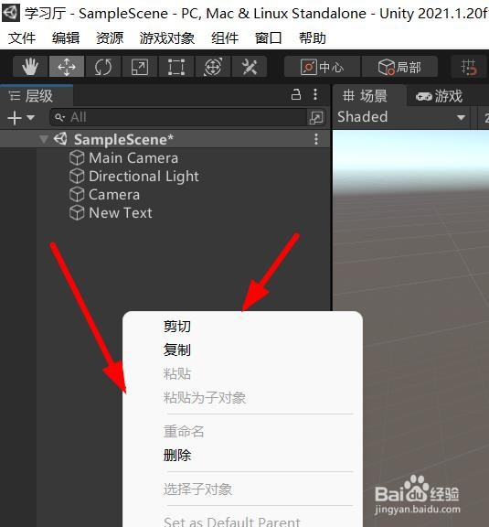This screenshot has width=489, height=527.
Task: Lock the 层级 hierarchy panel
Action: (x=296, y=95)
